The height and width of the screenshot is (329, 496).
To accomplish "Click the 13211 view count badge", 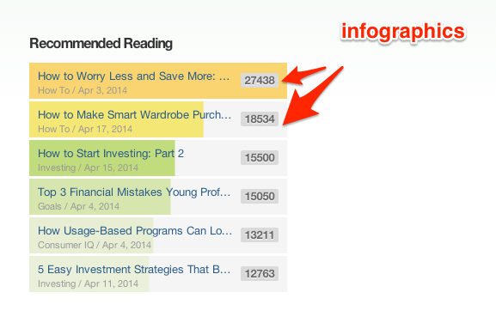I will pos(260,235).
